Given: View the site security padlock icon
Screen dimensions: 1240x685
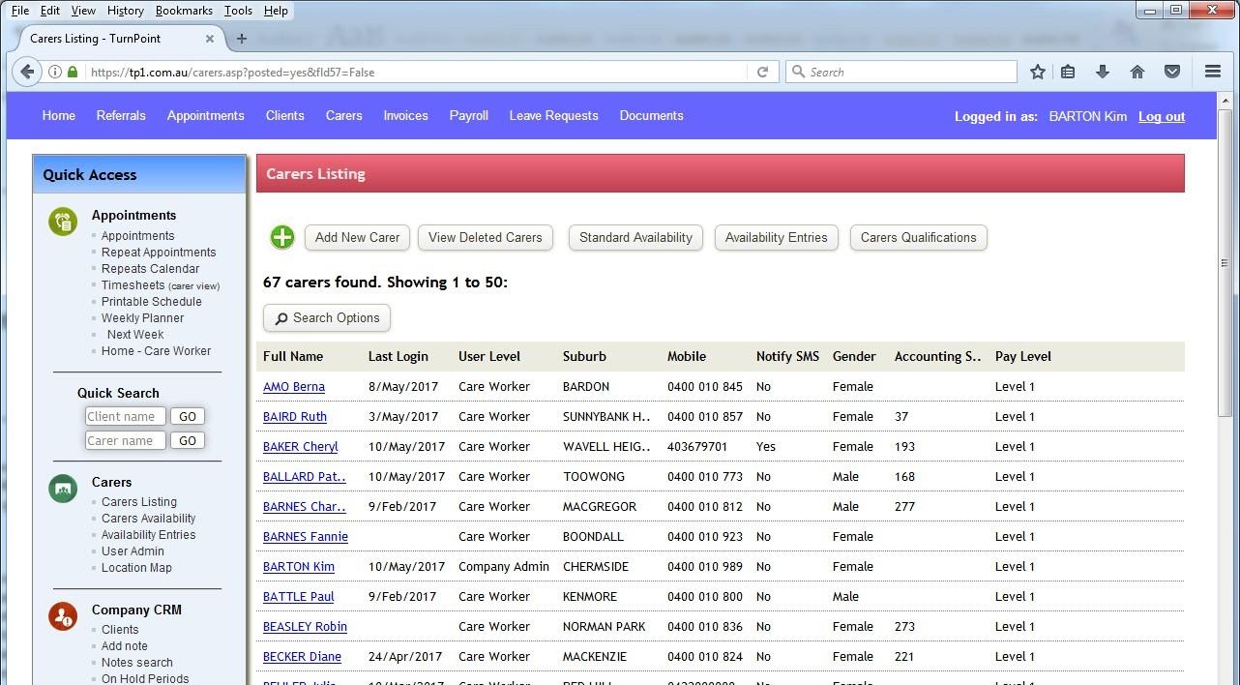Looking at the screenshot, I should 71,72.
